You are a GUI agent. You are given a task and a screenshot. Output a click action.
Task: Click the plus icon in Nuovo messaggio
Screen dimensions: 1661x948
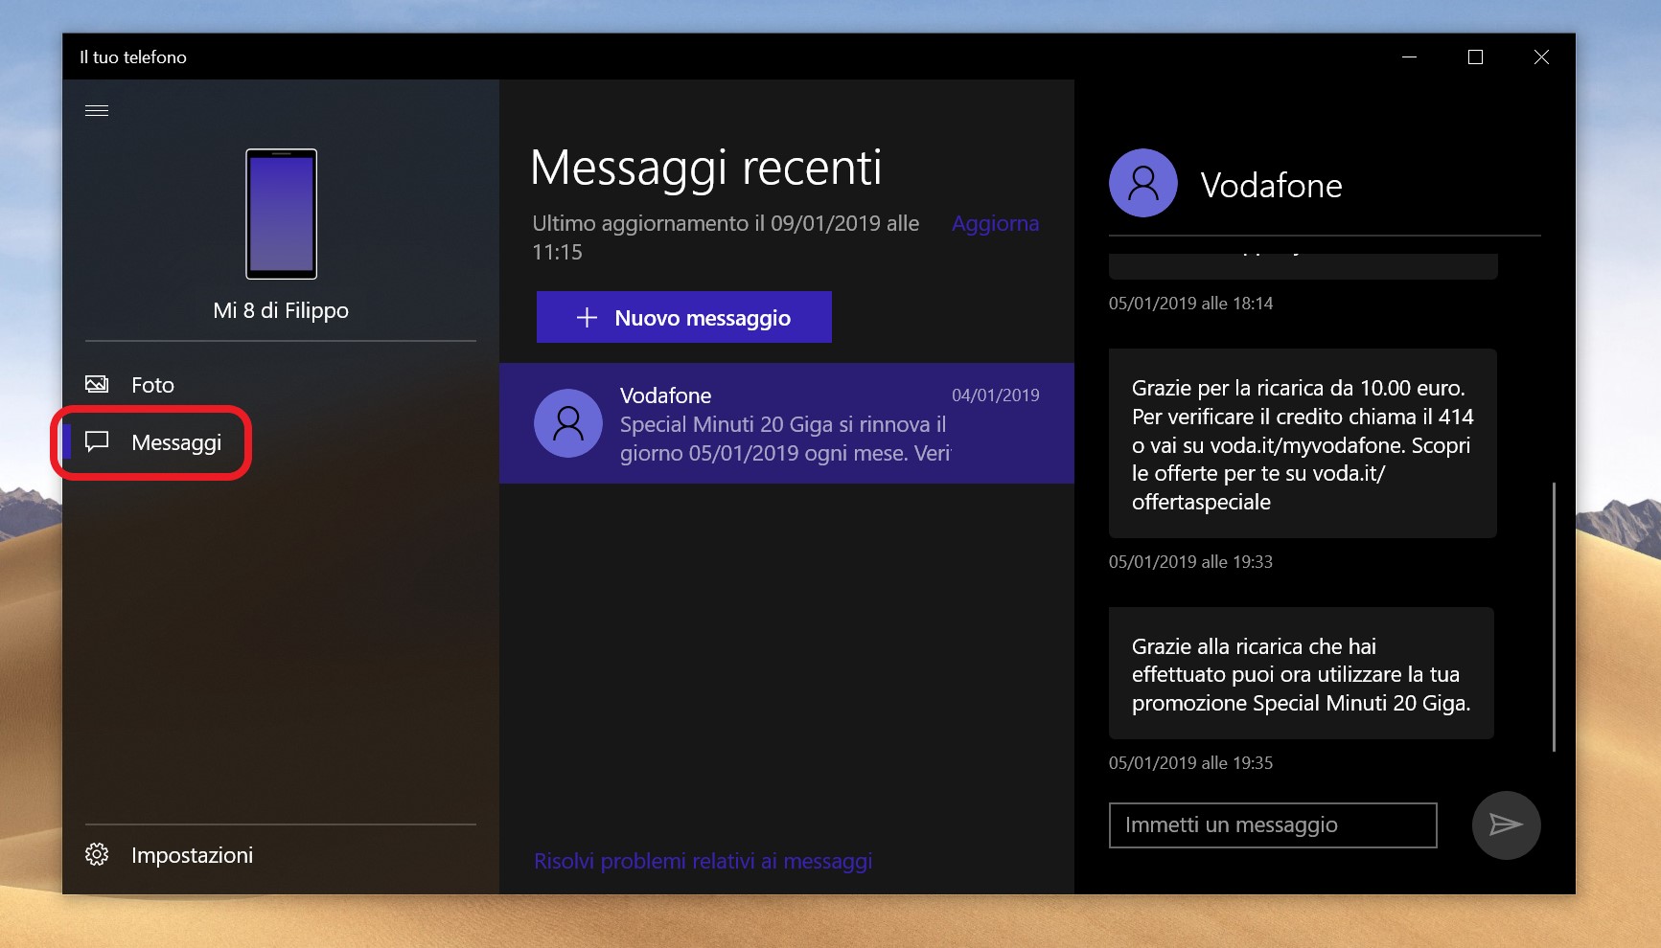587,318
